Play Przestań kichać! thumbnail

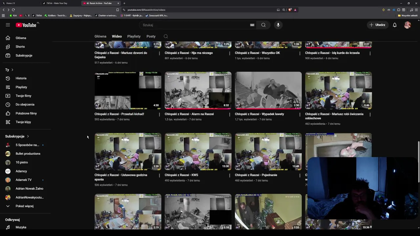pyautogui.click(x=128, y=90)
